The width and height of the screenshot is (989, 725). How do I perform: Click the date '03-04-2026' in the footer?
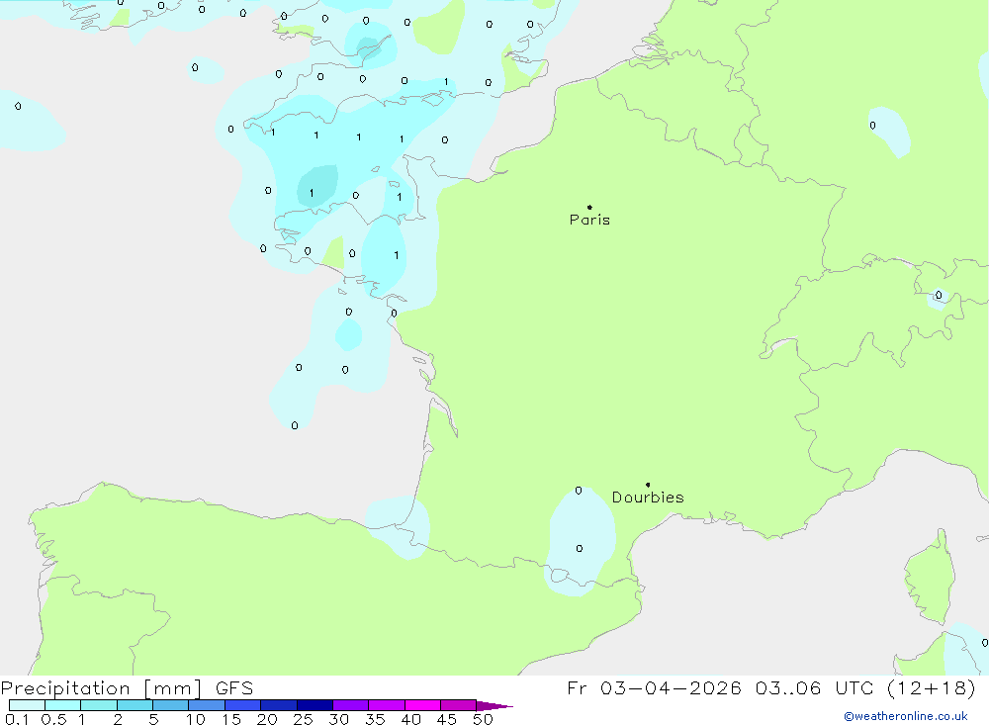671,687
